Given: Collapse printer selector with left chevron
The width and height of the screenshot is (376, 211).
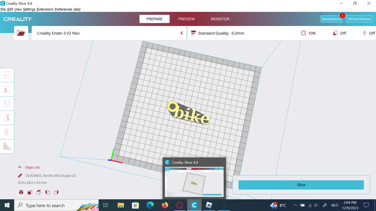Looking at the screenshot, I should 181,33.
